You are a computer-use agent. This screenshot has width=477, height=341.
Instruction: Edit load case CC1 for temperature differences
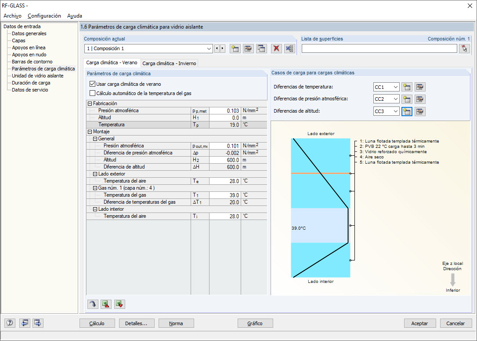(420, 87)
